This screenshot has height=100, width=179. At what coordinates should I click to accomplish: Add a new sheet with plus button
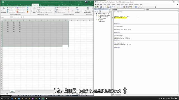point(19,91)
